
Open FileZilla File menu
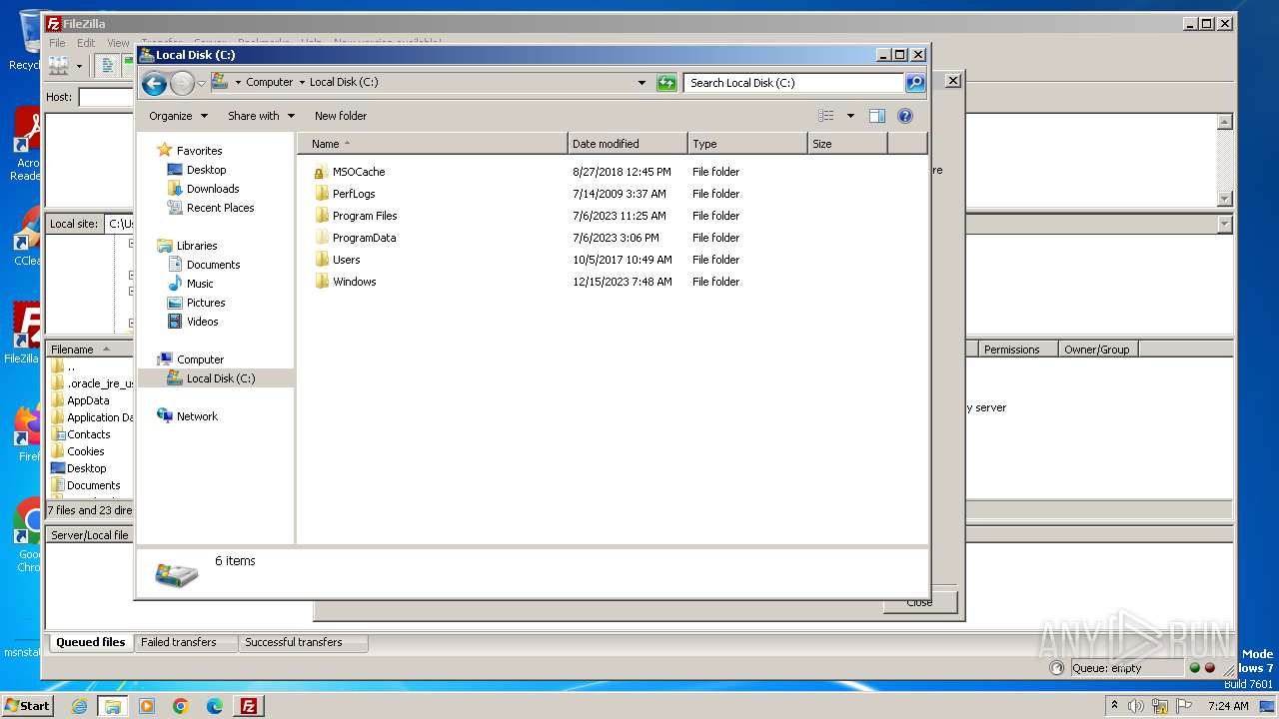[57, 43]
